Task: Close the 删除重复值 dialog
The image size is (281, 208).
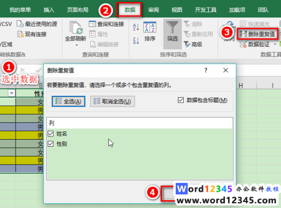Action: coord(226,70)
